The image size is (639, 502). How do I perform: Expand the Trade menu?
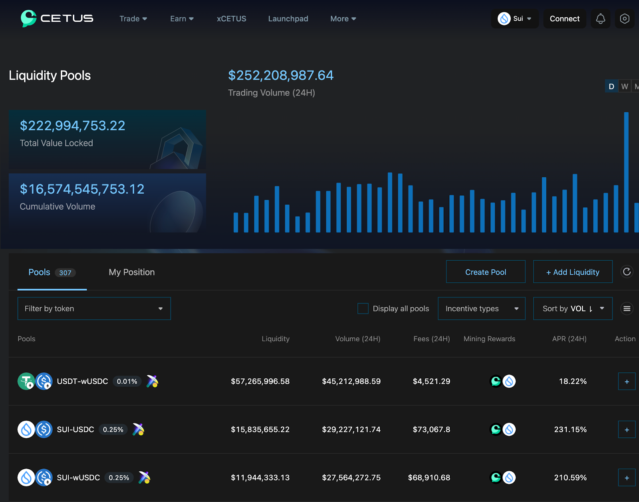[133, 19]
